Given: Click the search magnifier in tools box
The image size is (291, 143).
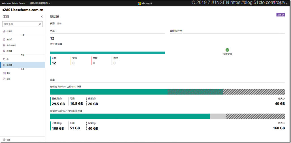Looking at the screenshot, I should pyautogui.click(x=40, y=24).
